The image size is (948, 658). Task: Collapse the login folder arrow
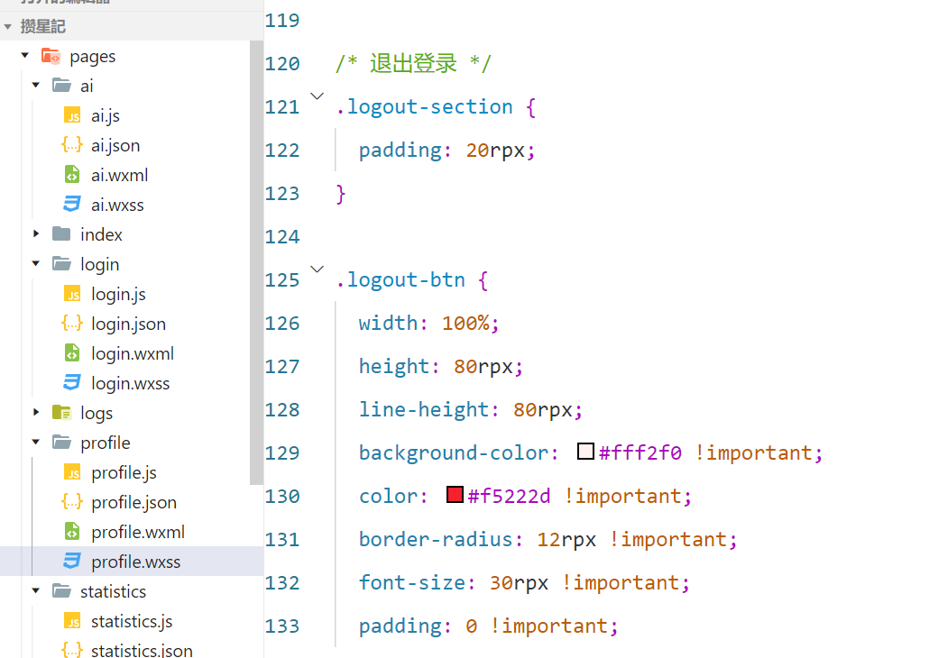[x=36, y=263]
